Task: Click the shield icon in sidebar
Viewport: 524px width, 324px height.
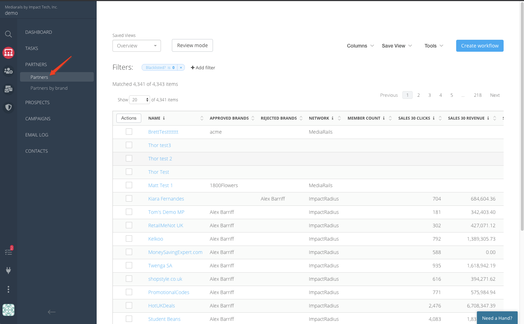Action: (x=8, y=107)
